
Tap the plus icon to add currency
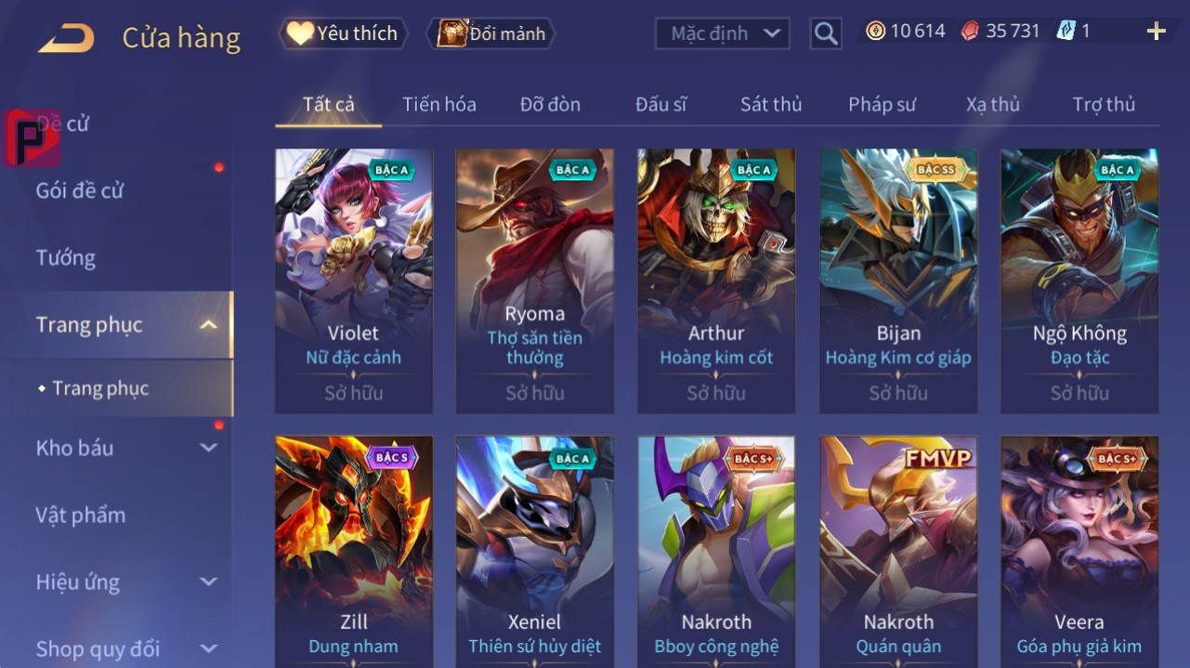pyautogui.click(x=1156, y=32)
